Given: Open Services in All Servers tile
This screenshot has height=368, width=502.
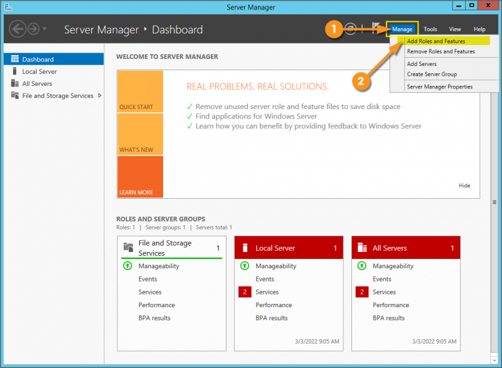Looking at the screenshot, I should pyautogui.click(x=384, y=292).
